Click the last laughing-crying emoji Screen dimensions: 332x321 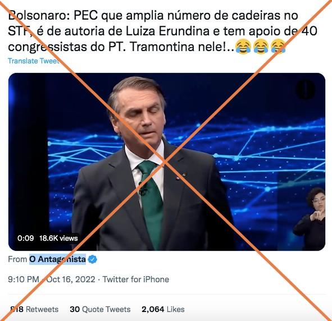pyautogui.click(x=278, y=47)
